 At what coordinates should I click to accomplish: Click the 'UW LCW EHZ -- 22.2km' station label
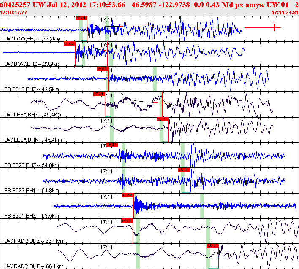[32, 39]
